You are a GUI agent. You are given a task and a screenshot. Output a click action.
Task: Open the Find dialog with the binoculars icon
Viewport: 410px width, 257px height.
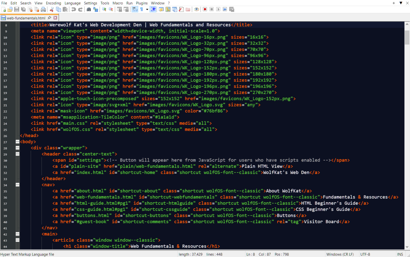click(89, 9)
